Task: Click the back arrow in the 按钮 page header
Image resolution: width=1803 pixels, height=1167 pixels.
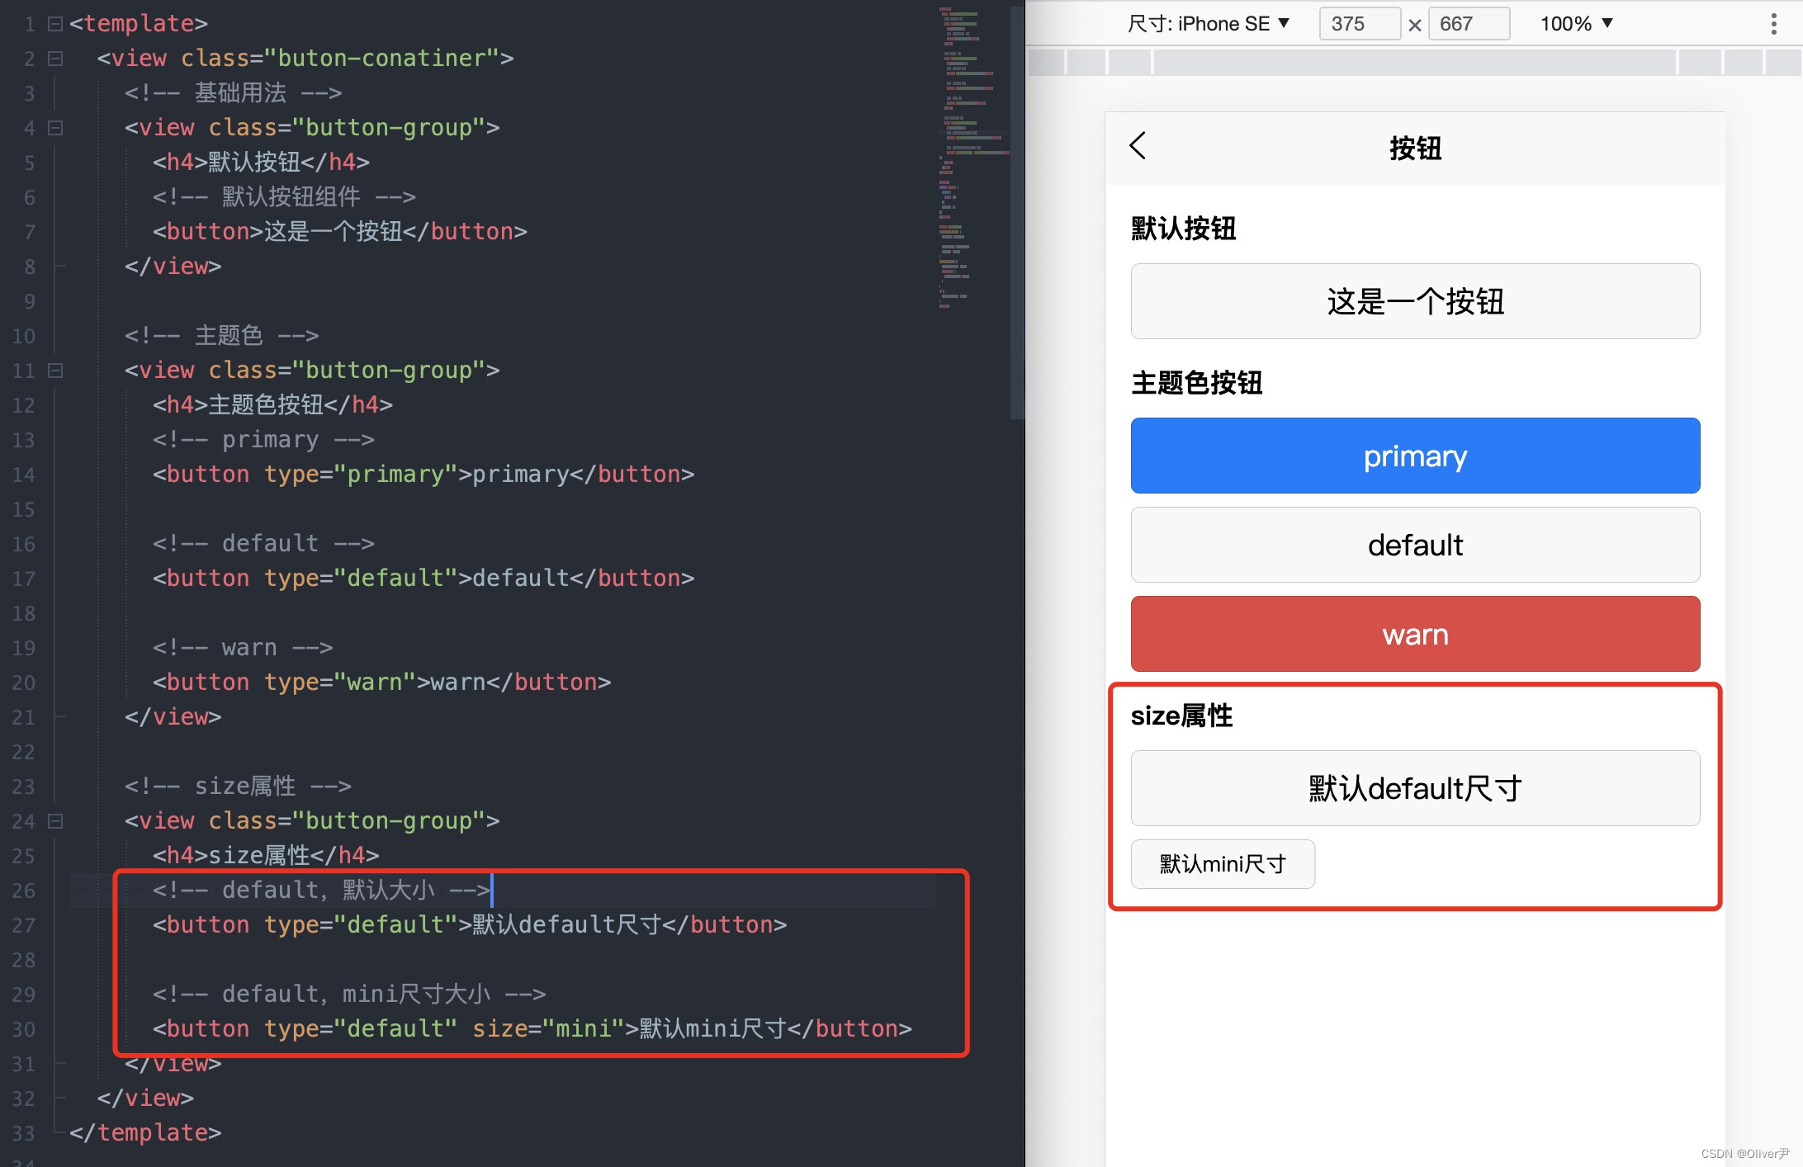Action: tap(1138, 146)
